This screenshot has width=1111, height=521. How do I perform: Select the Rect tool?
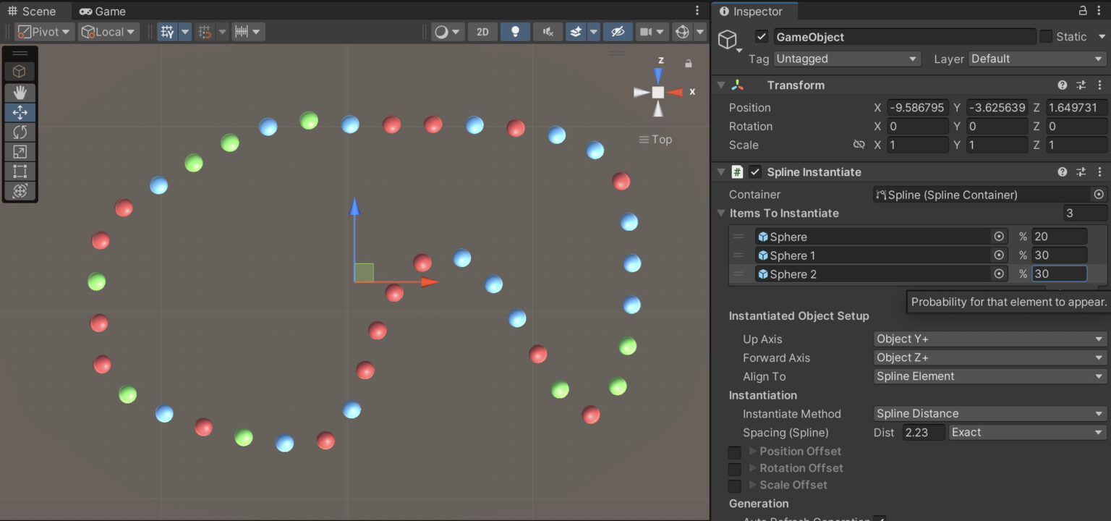20,171
